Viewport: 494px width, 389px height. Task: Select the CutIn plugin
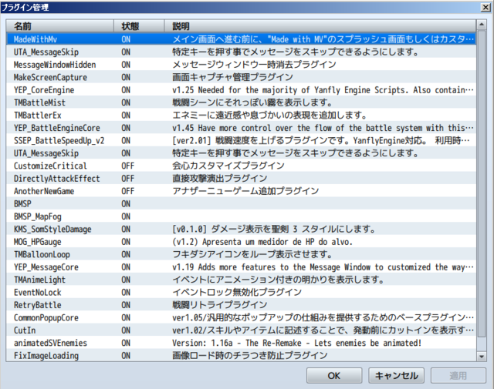point(241,330)
